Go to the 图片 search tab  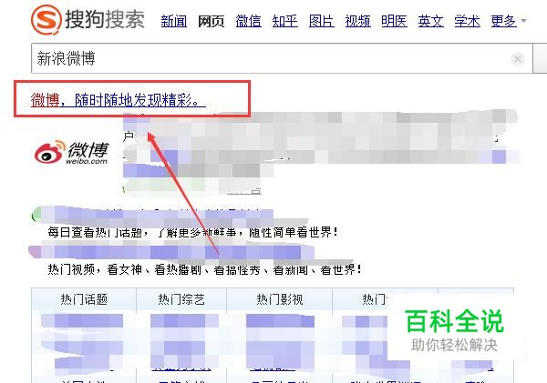point(321,22)
